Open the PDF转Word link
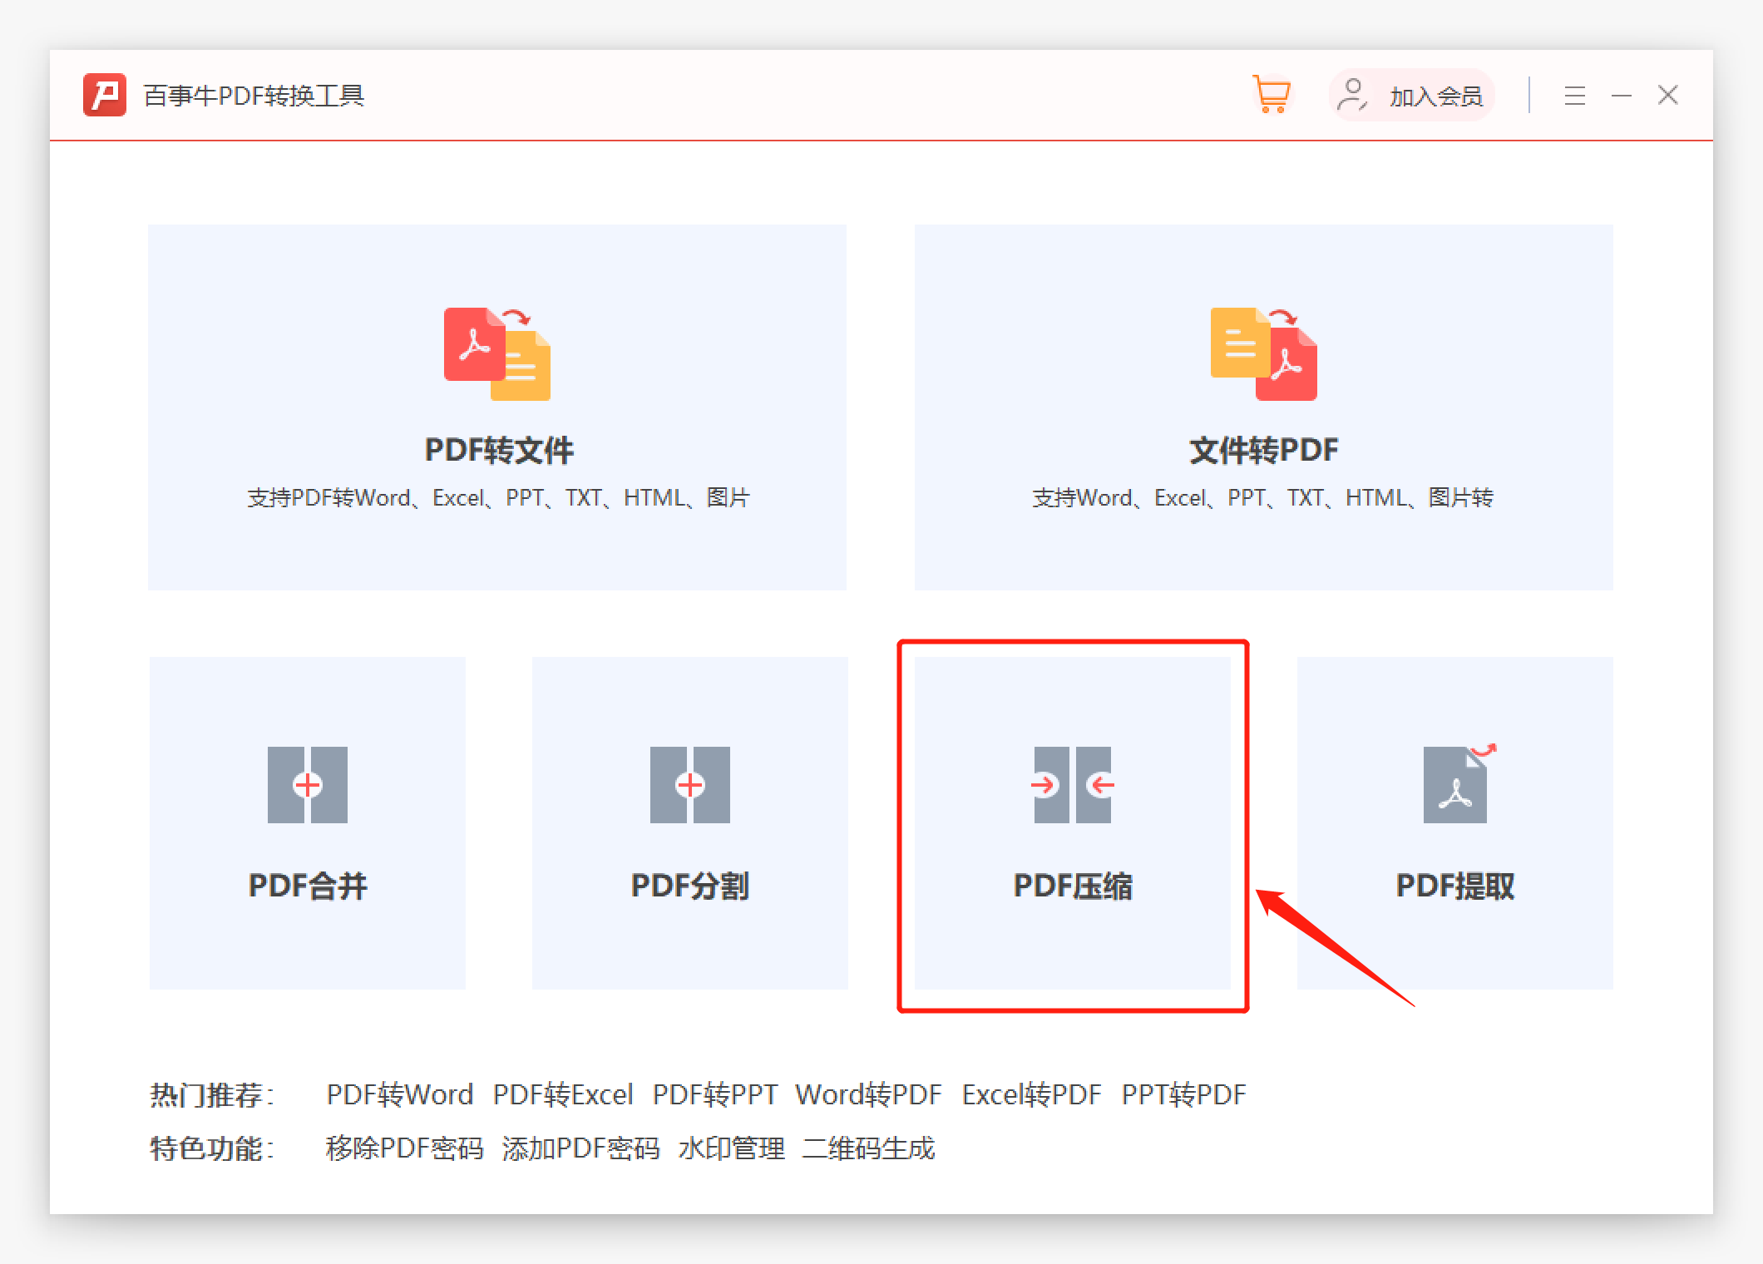Viewport: 1763px width, 1264px height. click(400, 1094)
